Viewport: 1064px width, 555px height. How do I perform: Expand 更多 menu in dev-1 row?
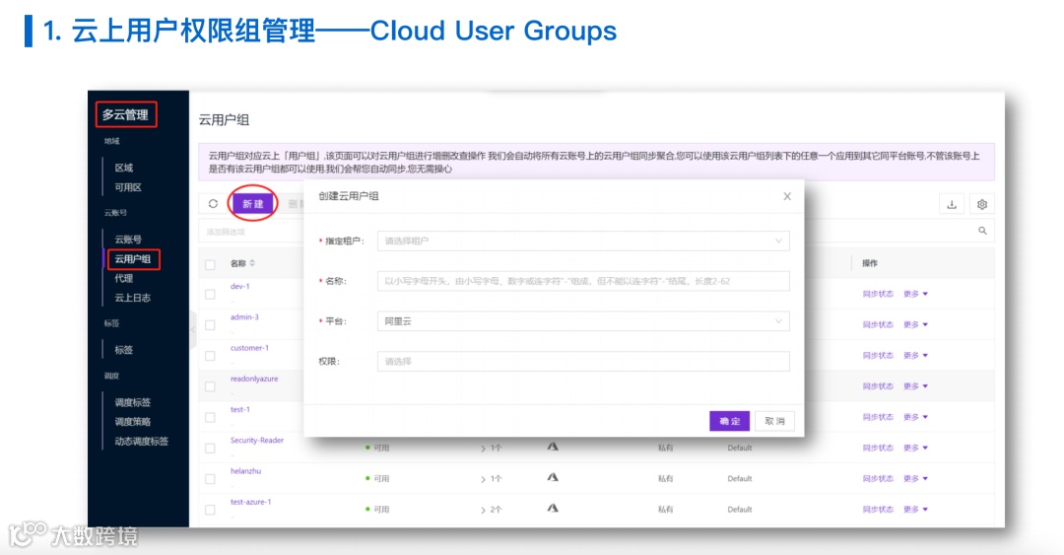tap(915, 294)
